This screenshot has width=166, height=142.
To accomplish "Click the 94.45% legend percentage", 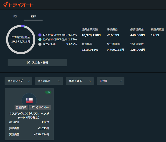I will tap(72, 44).
